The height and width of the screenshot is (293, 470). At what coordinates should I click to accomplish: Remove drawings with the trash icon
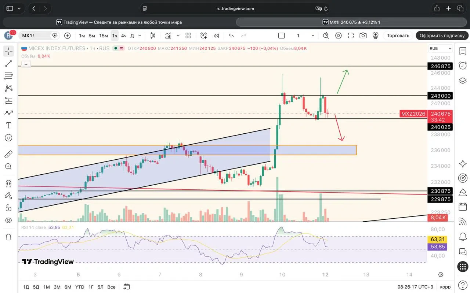tap(8, 237)
